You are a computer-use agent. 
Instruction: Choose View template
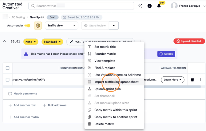click(x=114, y=61)
